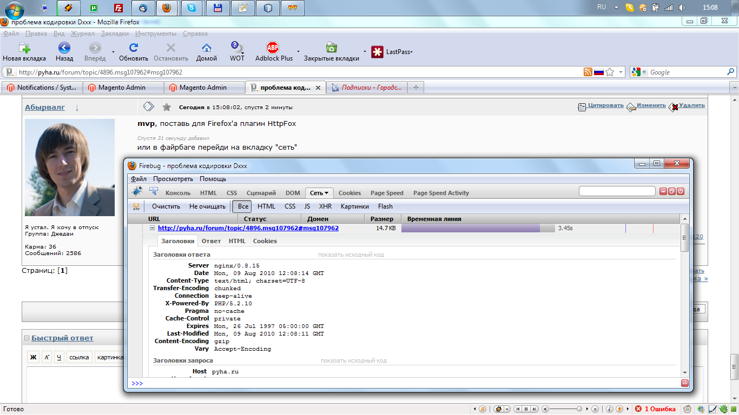The height and width of the screenshot is (415, 739).
Task: Open the Консоль panel tab
Action: click(x=177, y=193)
